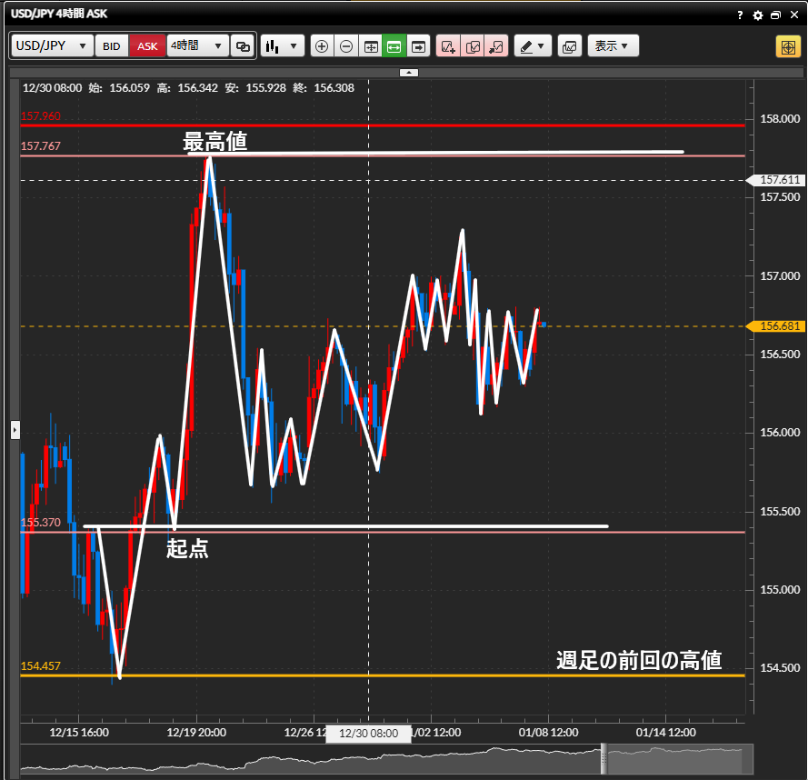
Task: Open the settings gear in title bar
Action: (758, 15)
